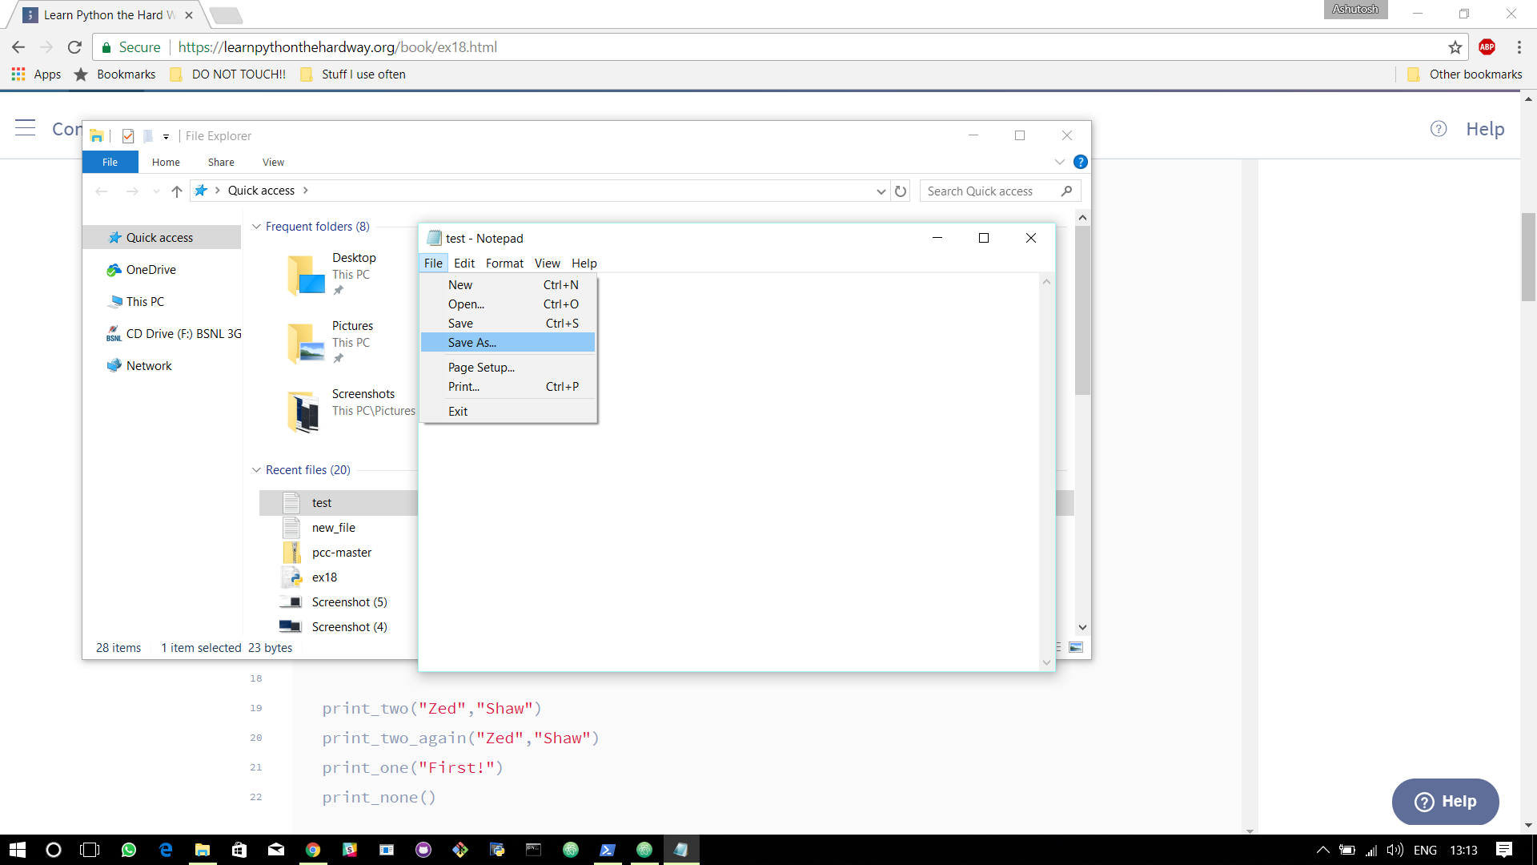Expand the address bar history dropdown

(881, 191)
